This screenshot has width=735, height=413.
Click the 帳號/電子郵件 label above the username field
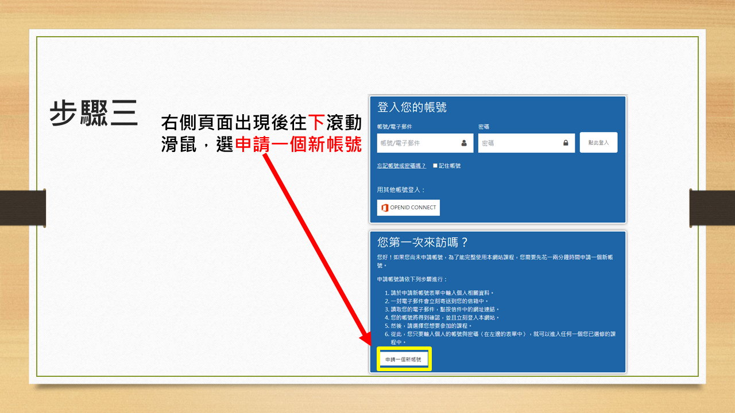click(394, 127)
